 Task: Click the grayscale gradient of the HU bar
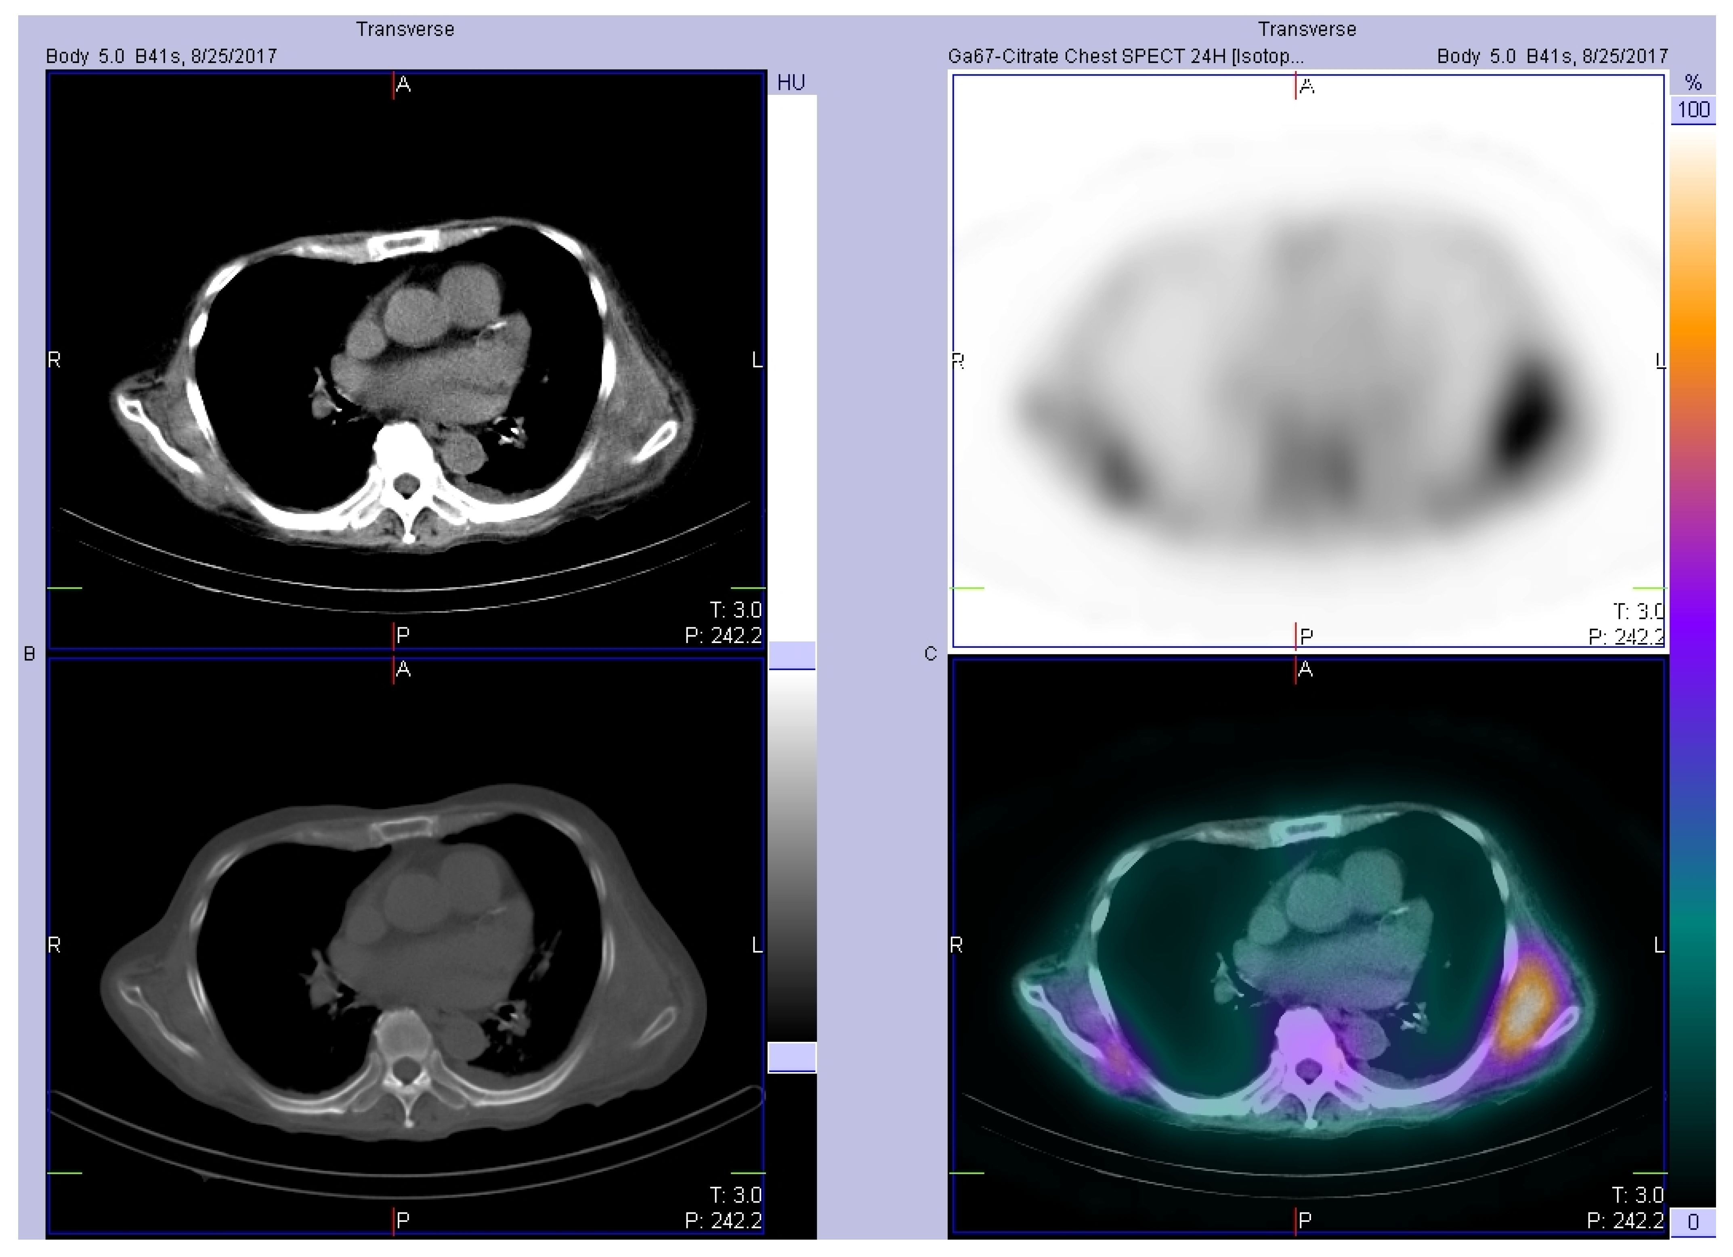pos(792,855)
